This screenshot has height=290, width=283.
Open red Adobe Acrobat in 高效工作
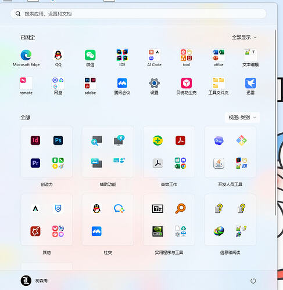click(x=180, y=140)
